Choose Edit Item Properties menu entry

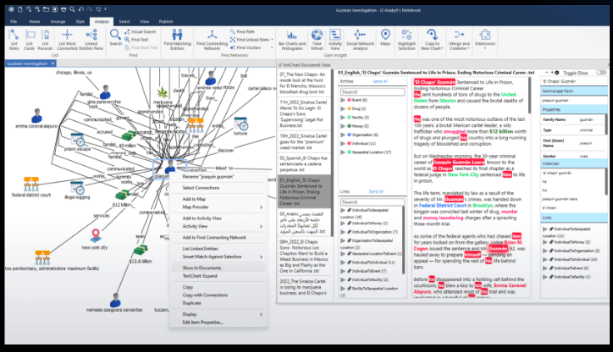pyautogui.click(x=219, y=322)
